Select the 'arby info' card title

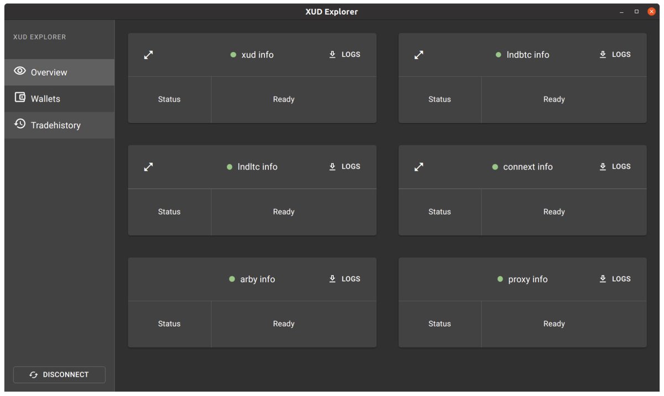257,279
